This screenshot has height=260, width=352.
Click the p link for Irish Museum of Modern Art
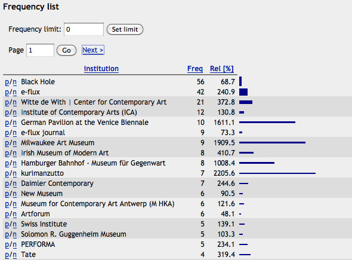[7, 153]
